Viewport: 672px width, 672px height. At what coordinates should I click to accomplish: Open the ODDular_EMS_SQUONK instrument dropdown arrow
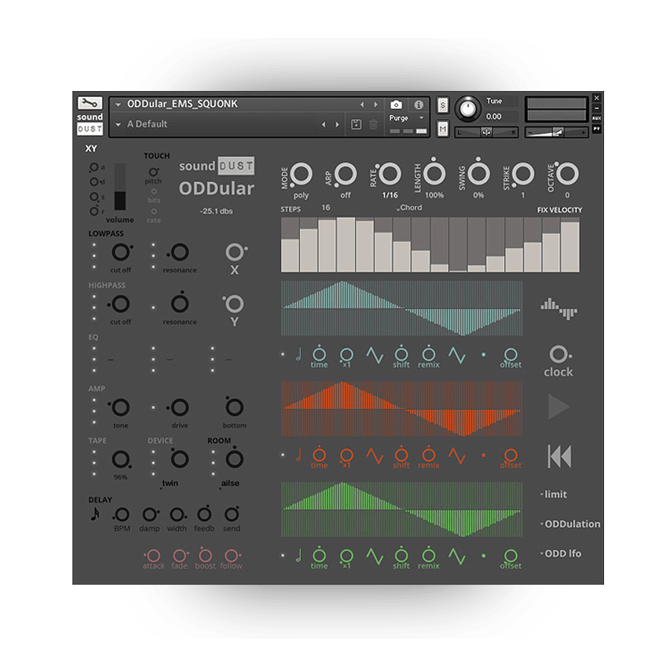[118, 104]
